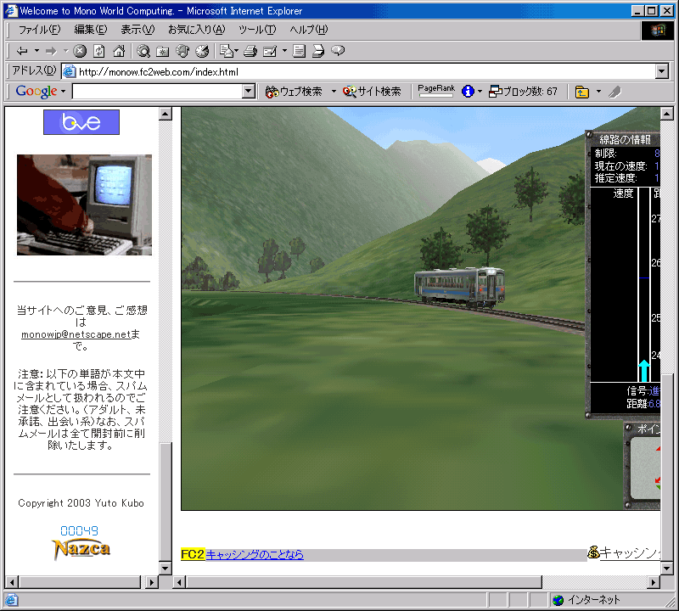Click the 00049 visitor counter
The image size is (679, 611).
coord(79,531)
